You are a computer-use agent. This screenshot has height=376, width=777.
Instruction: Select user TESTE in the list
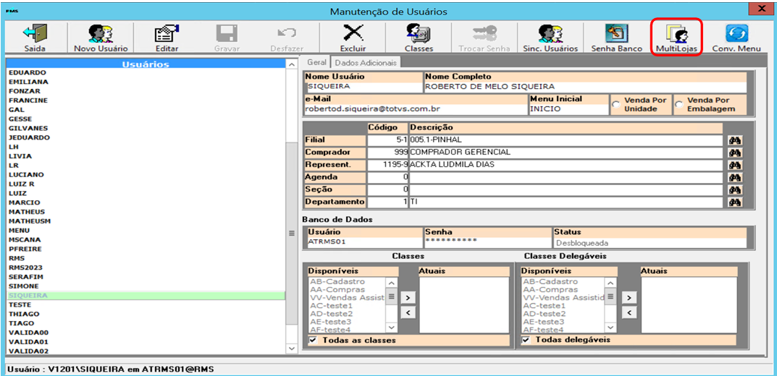point(146,304)
